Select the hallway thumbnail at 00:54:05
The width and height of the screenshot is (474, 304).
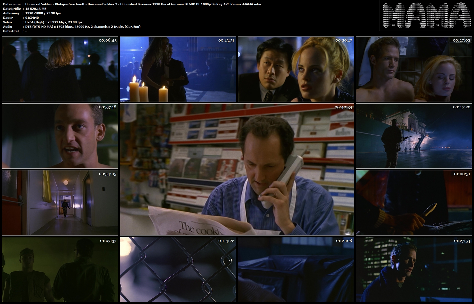60,203
